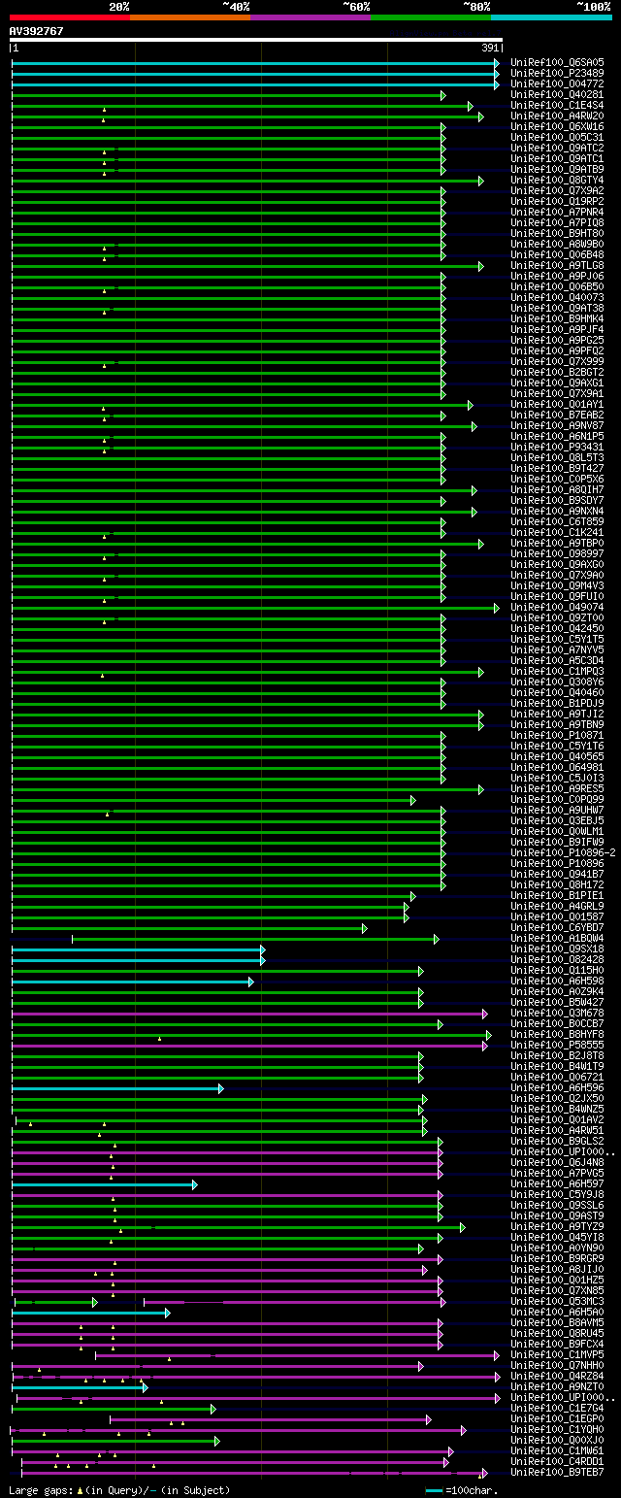Open hit UniRef100_P23489
The height and width of the screenshot is (1498, 621).
[x=557, y=73]
